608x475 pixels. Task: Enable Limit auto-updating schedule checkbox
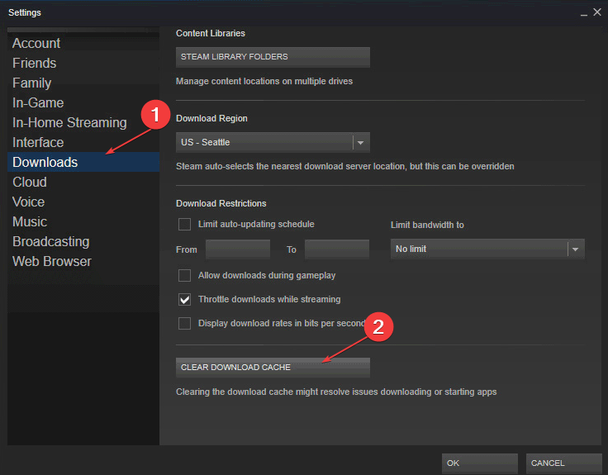coord(184,224)
